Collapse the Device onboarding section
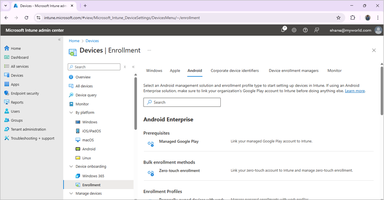 (71, 166)
